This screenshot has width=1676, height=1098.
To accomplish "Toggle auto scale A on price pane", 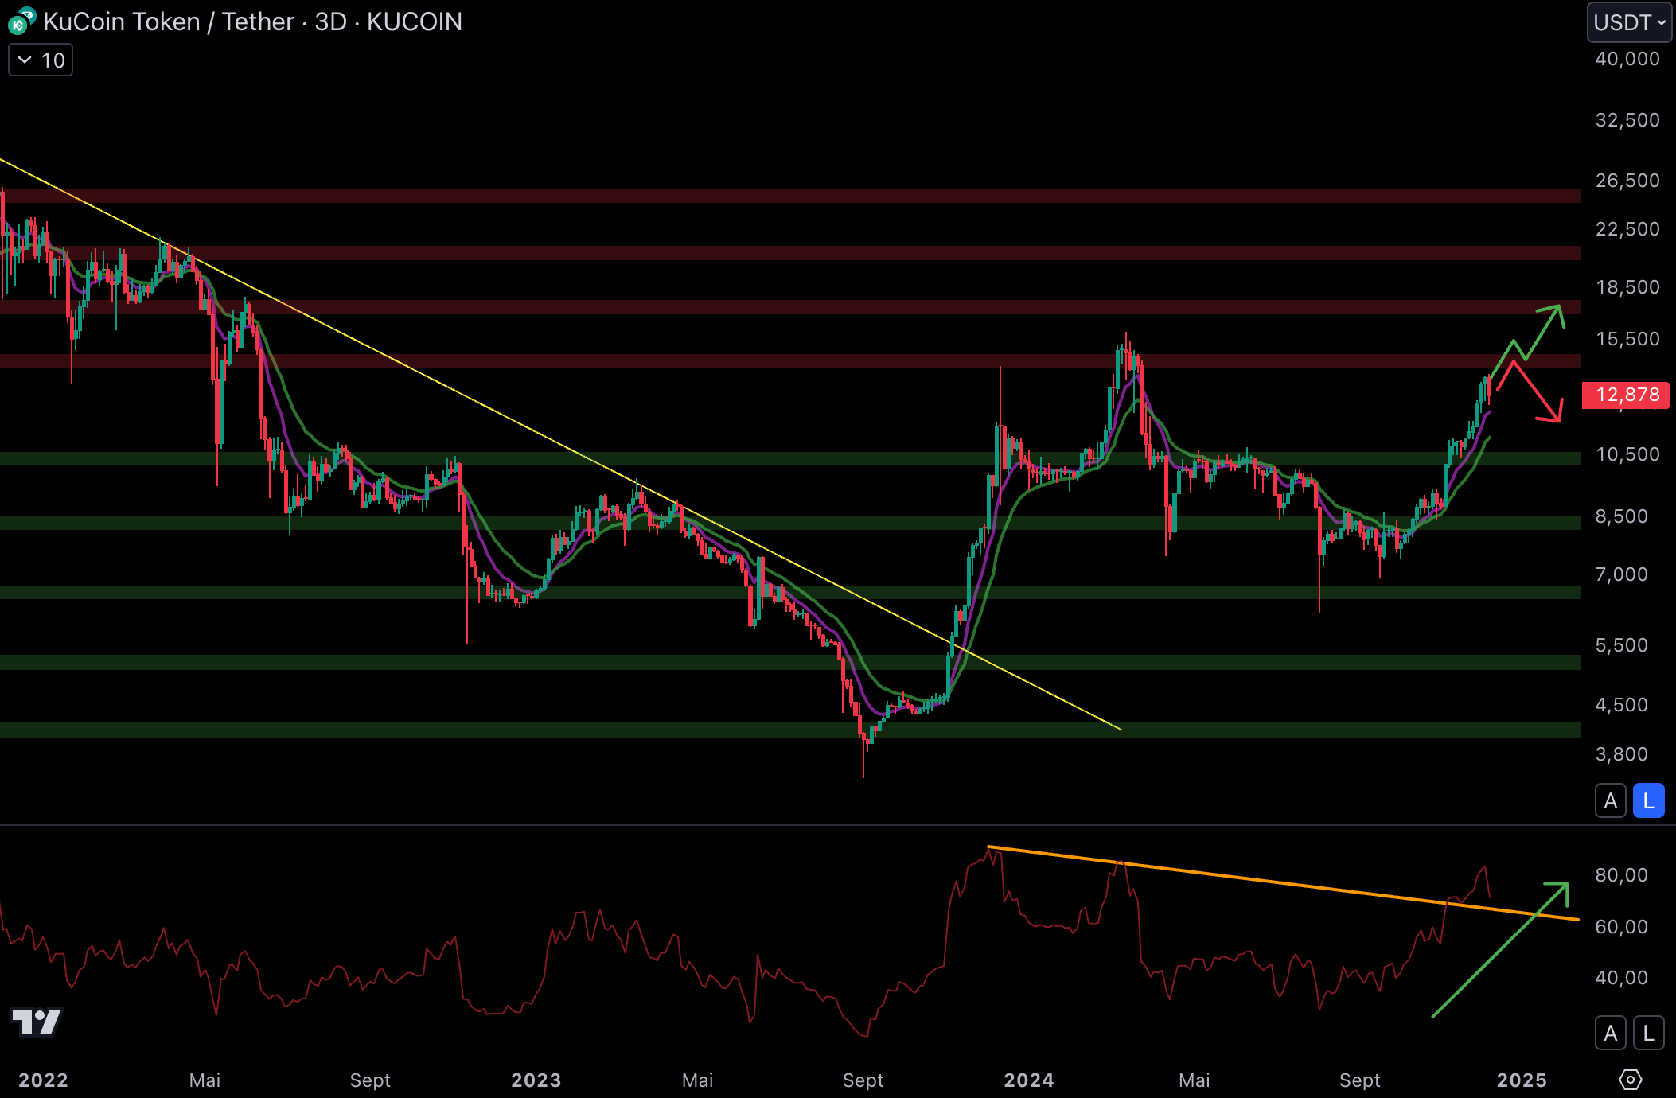I will pyautogui.click(x=1610, y=800).
